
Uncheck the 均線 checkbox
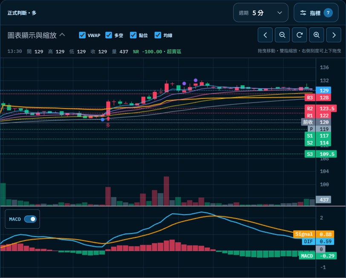[158, 35]
